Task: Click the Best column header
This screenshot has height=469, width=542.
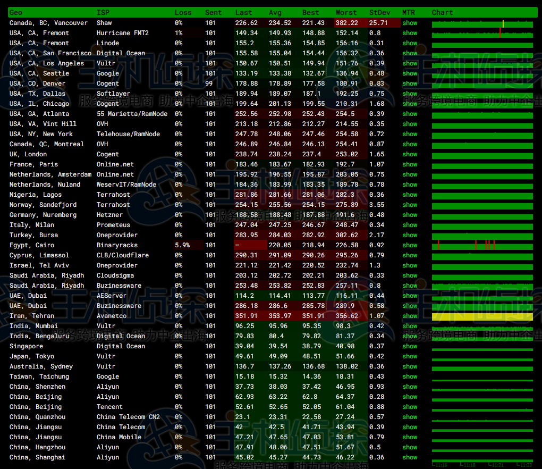Action: tap(311, 12)
